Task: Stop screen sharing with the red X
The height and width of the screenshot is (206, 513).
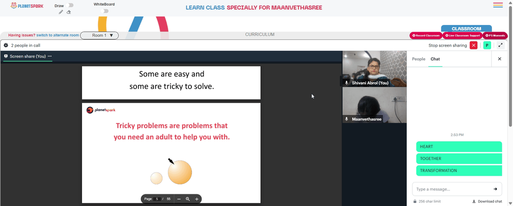Action: (473, 45)
